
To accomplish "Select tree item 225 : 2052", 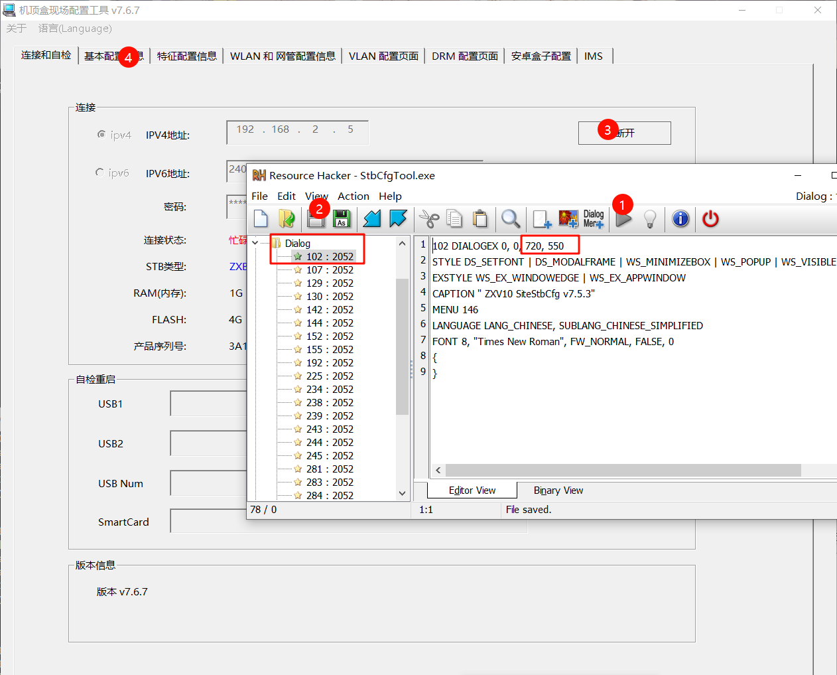I will [x=330, y=376].
